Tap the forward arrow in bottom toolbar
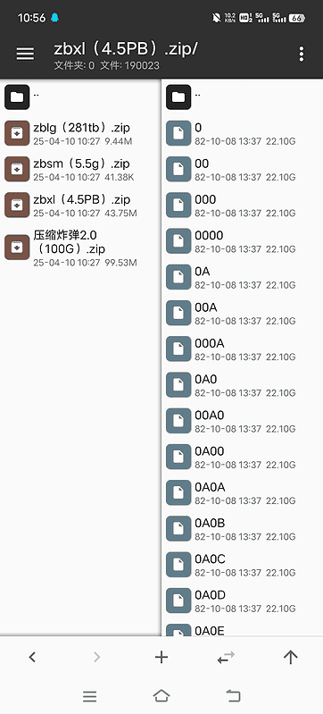Screen dimensions: 323x714 click(x=96, y=657)
